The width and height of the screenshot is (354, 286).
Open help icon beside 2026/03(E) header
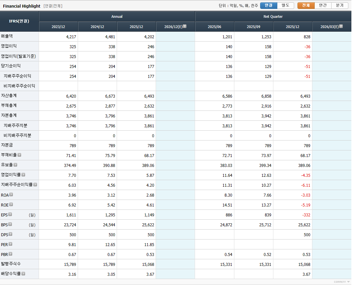click(341, 26)
